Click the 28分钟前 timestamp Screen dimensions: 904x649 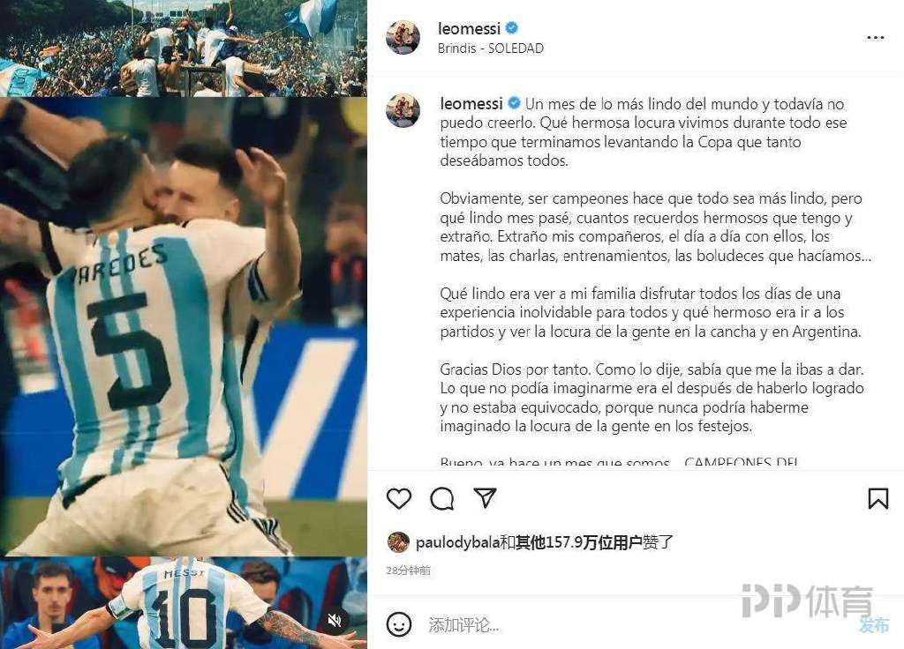[408, 571]
